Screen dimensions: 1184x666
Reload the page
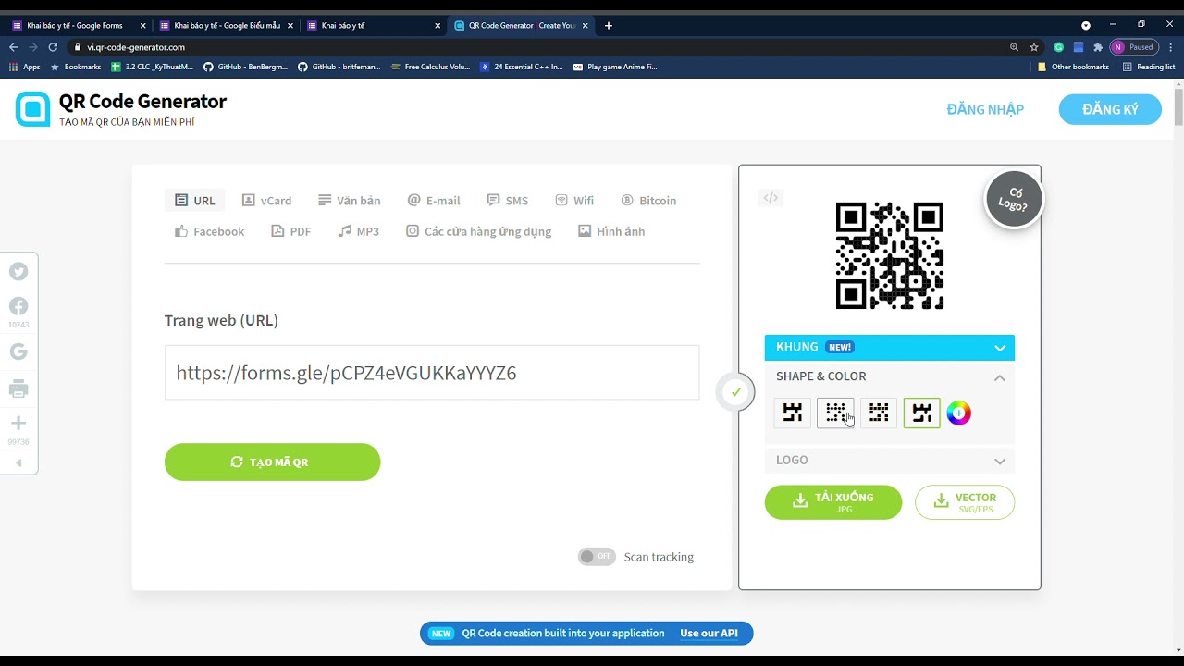coord(53,47)
